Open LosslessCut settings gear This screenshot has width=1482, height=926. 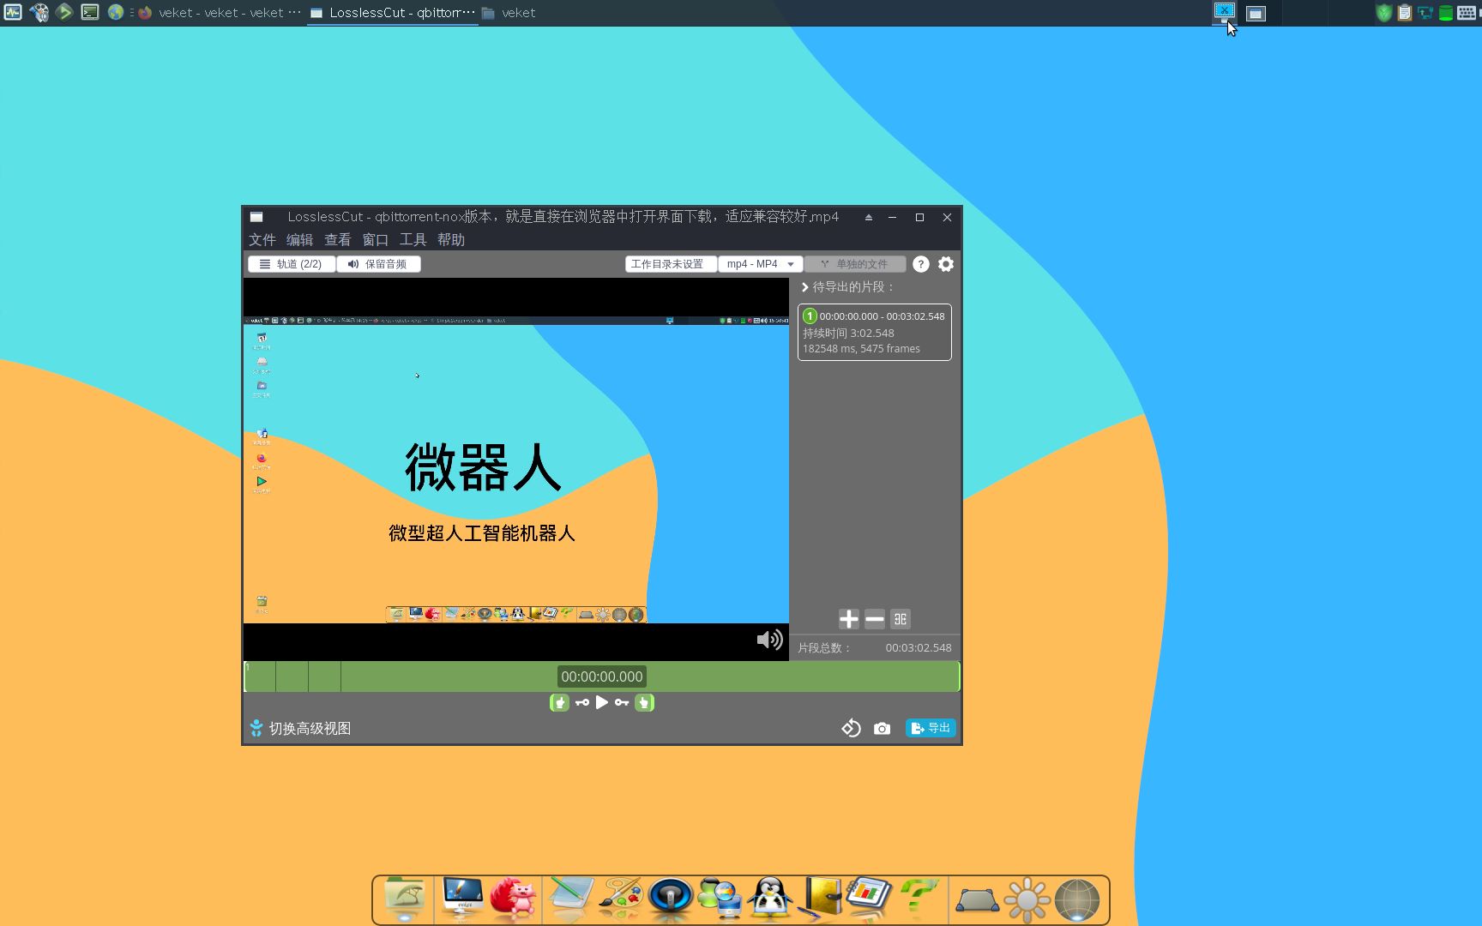(x=945, y=264)
